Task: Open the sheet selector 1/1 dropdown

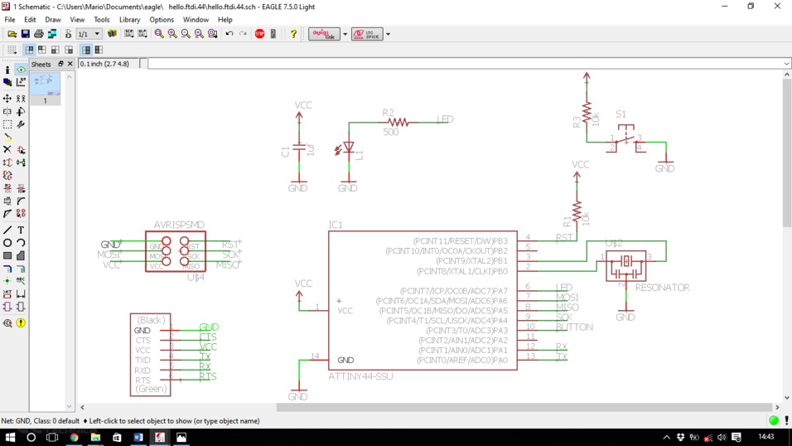Action: coord(89,34)
